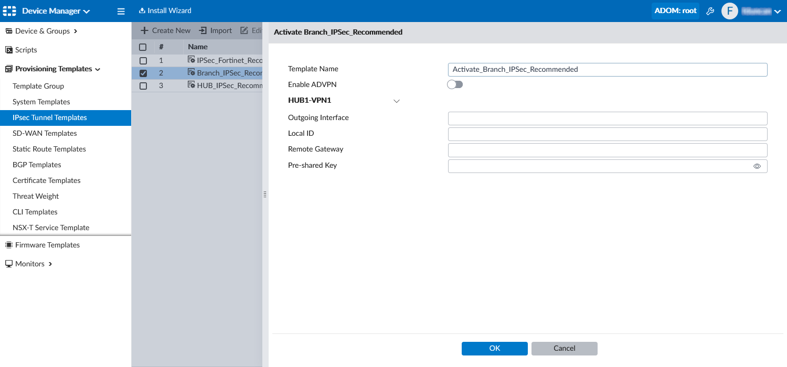Uncheck the row 2 Branch_IPSec checkbox
This screenshot has height=367, width=787.
(143, 73)
